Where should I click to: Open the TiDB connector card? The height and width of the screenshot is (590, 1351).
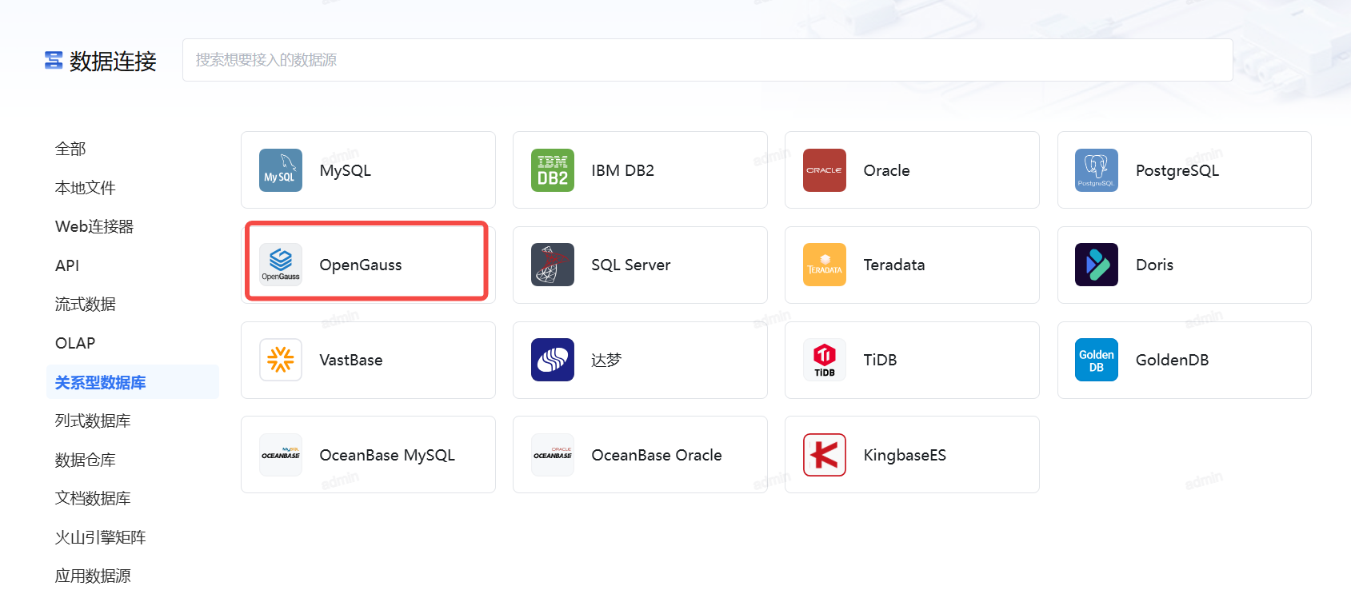click(912, 360)
